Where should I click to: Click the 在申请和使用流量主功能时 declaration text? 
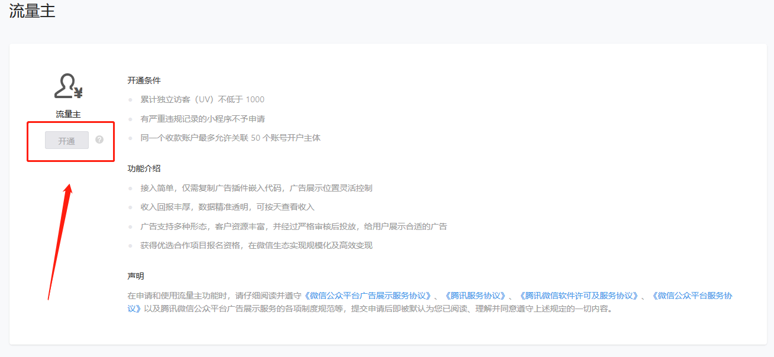(x=214, y=296)
